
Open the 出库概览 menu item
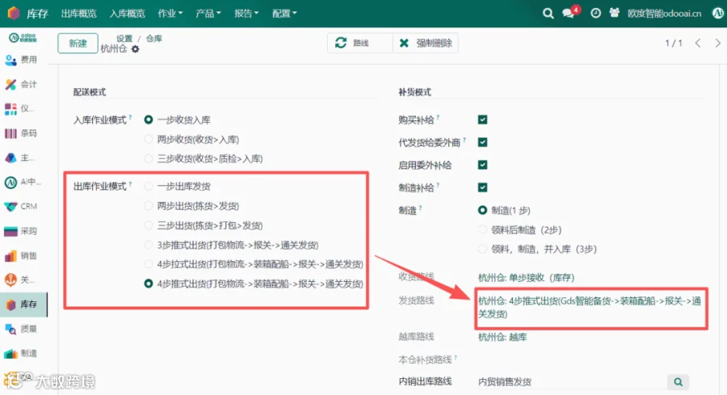point(79,14)
